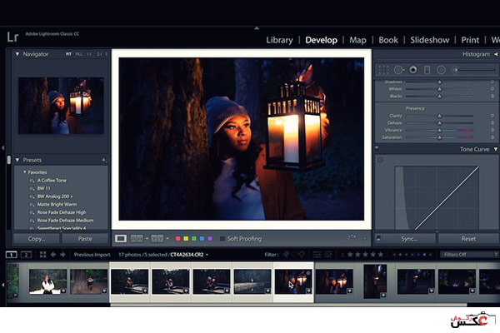Screen dimensions: 500x333
Task: Toggle the Tone Curve panel switch
Action: click(x=377, y=148)
